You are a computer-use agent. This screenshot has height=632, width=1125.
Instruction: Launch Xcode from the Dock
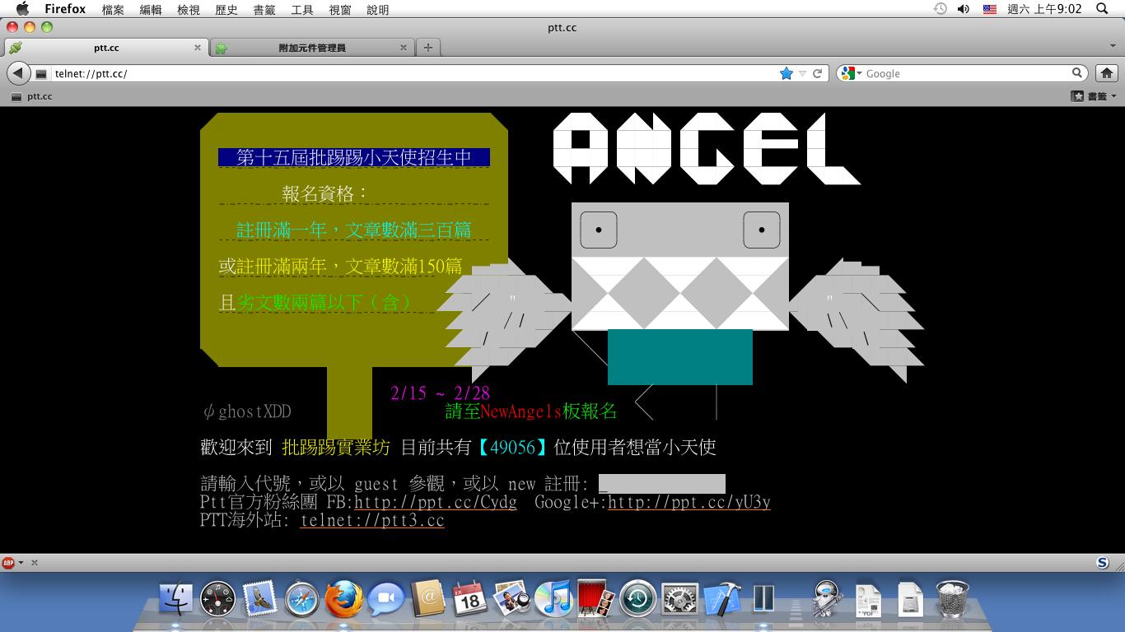[x=722, y=598]
